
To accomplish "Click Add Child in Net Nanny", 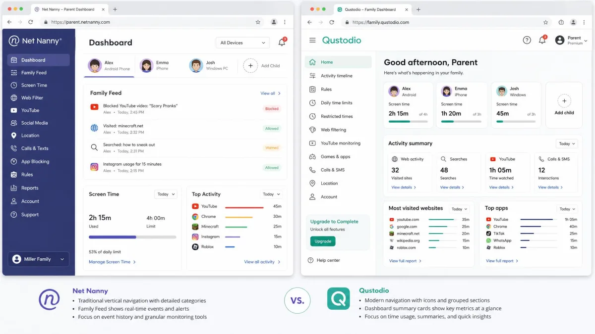I will [x=262, y=66].
